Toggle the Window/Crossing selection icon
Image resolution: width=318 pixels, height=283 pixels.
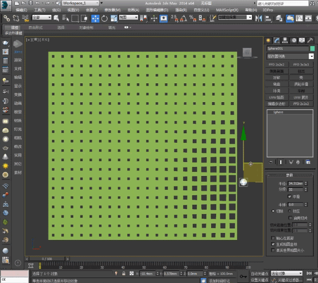84,18
